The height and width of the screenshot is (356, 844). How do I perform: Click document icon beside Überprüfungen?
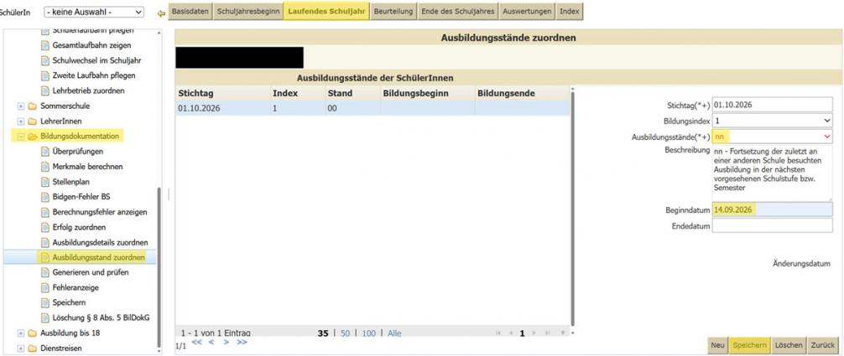pos(46,152)
